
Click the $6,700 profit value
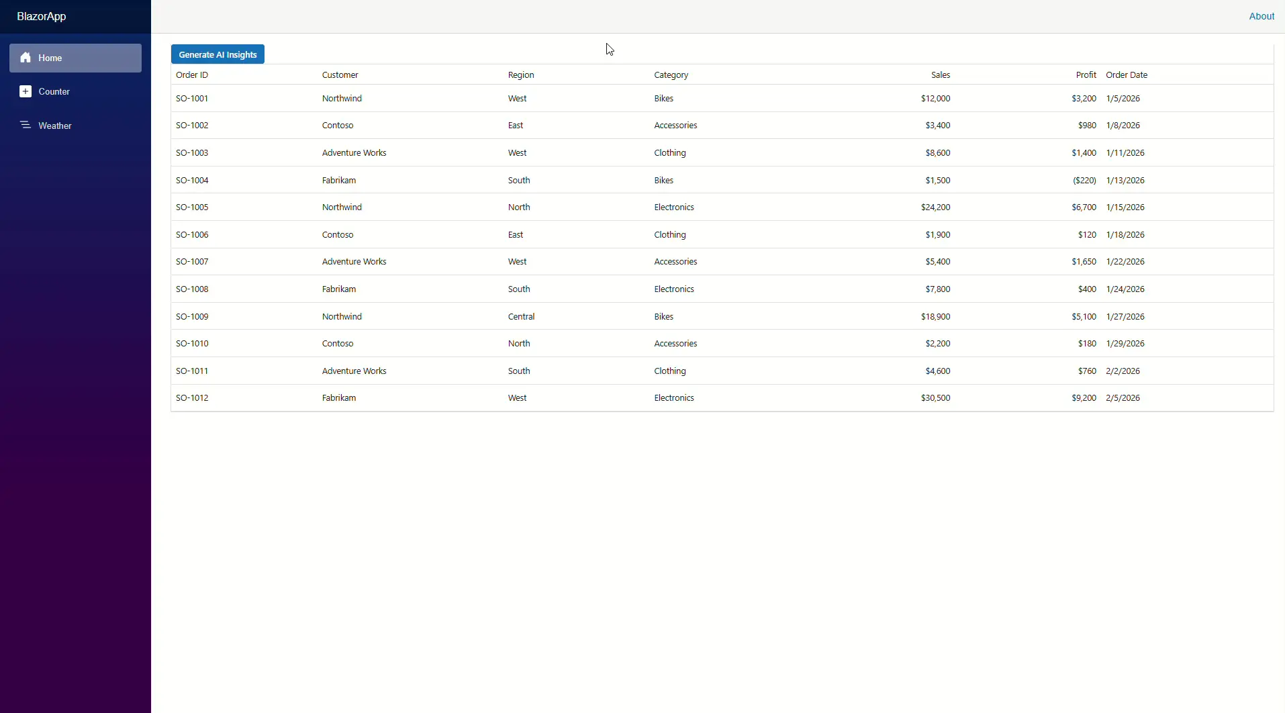1084,207
